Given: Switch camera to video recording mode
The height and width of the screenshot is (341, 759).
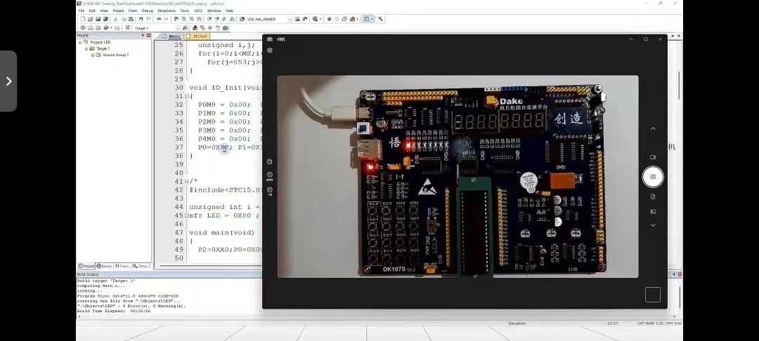Looking at the screenshot, I should click(653, 157).
